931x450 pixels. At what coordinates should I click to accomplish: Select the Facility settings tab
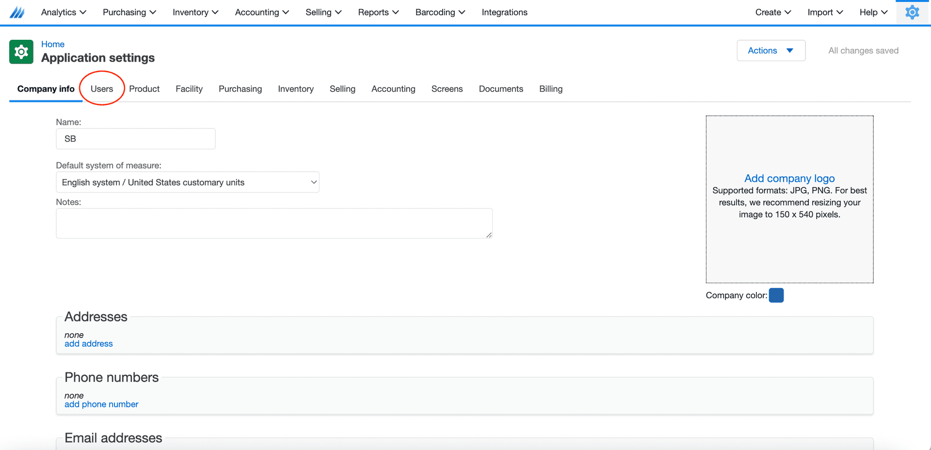click(189, 89)
